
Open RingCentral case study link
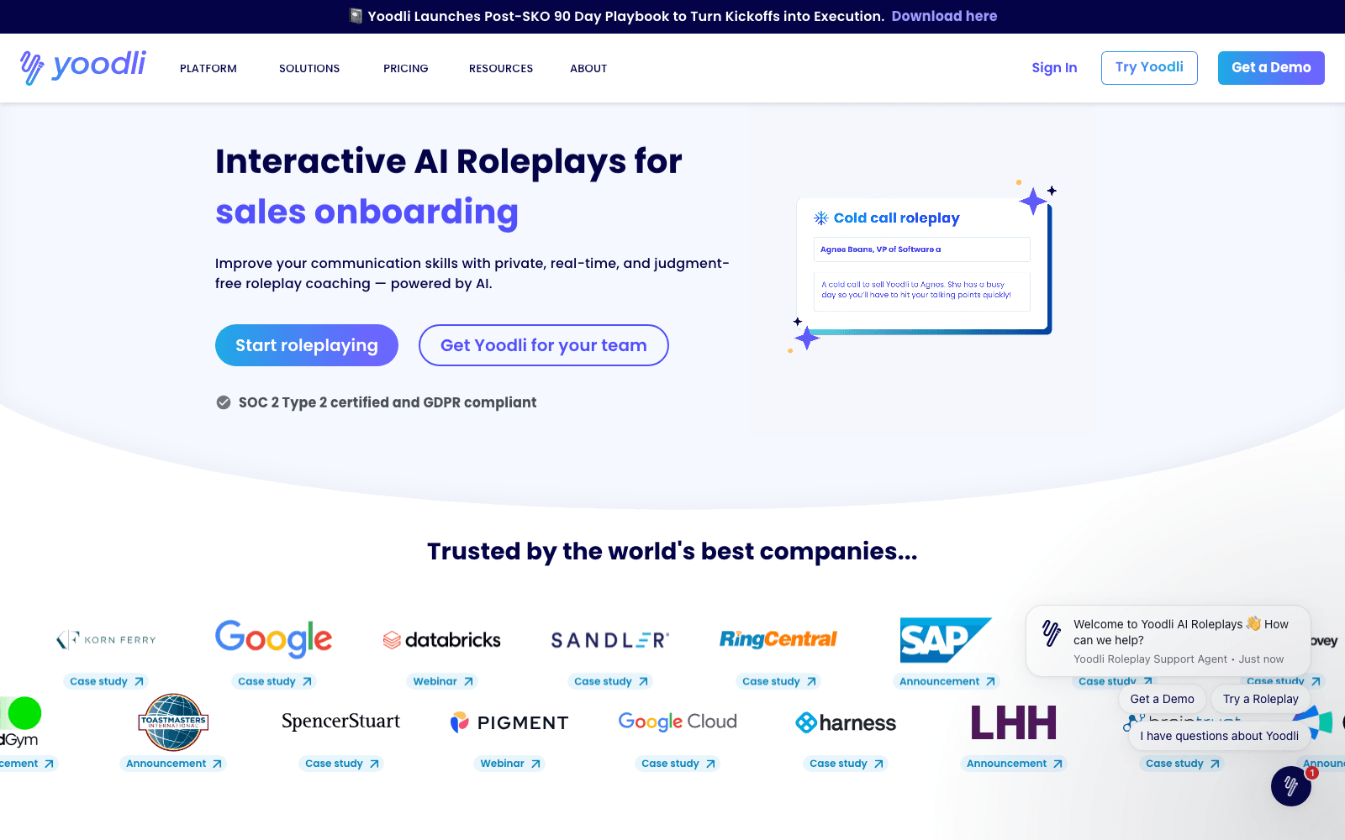(779, 681)
